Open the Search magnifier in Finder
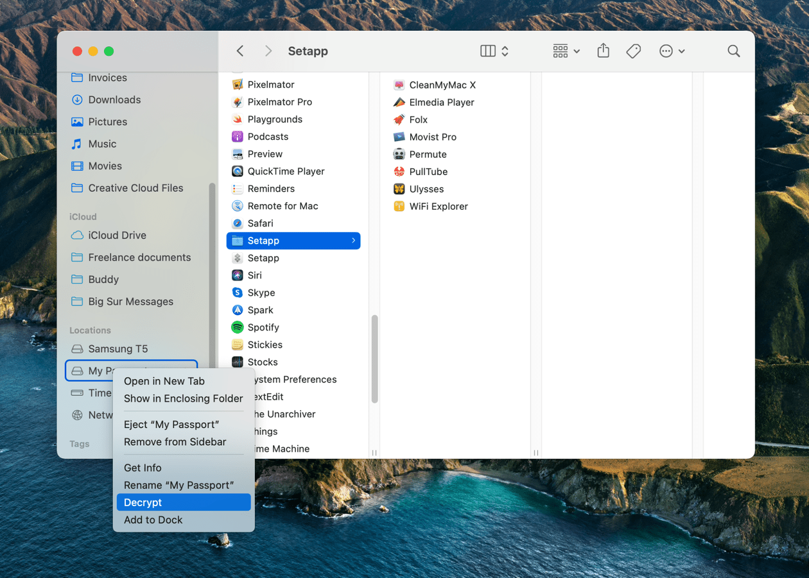 tap(733, 51)
